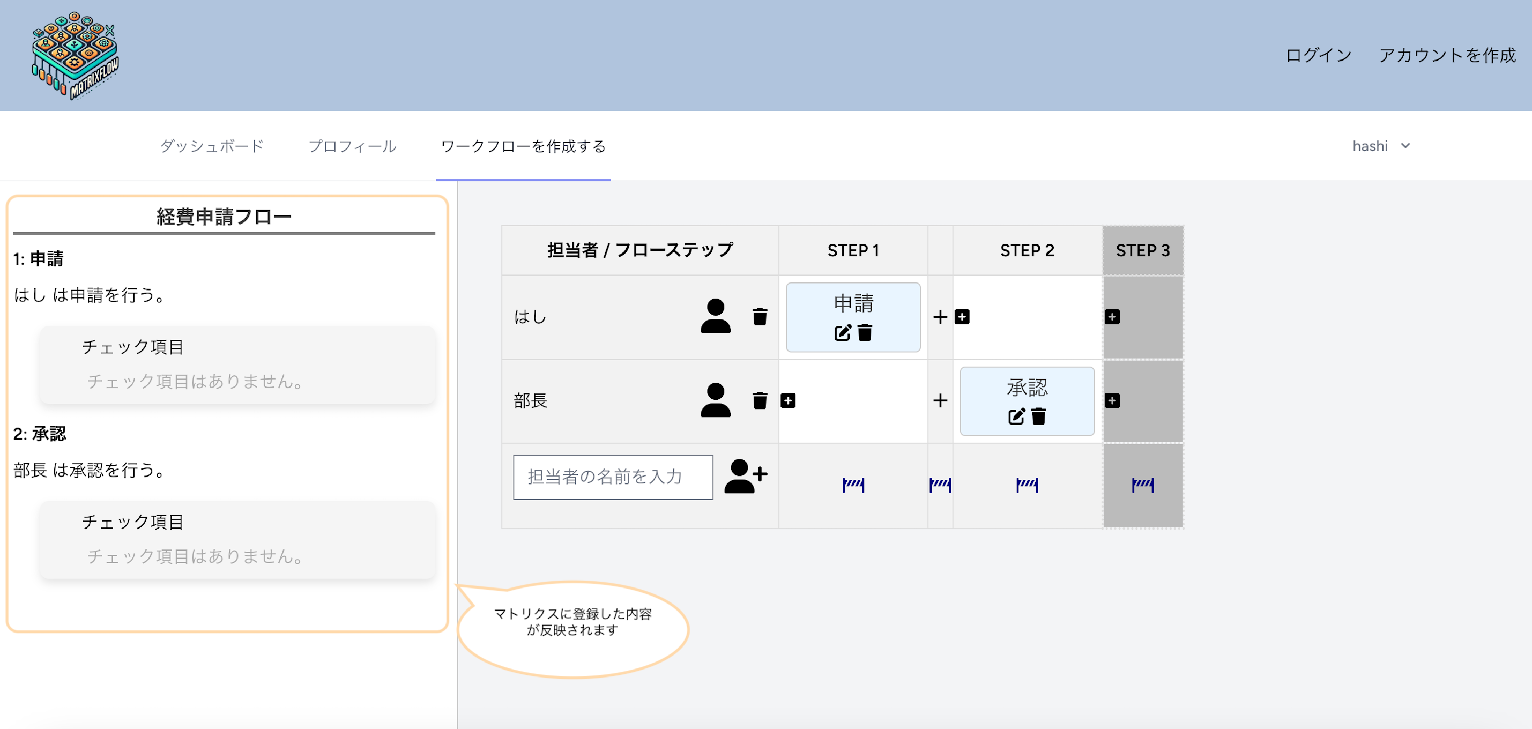
Task: Click the ログイン link
Action: [1318, 55]
